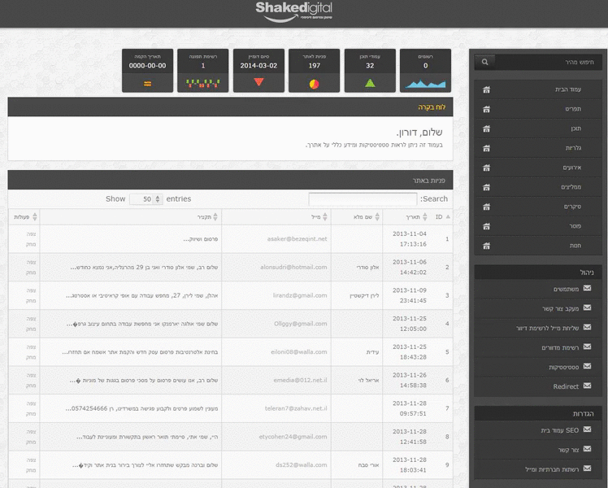Click the house icon beside תפריט
Screen dimensions: 608x488
tap(486, 109)
